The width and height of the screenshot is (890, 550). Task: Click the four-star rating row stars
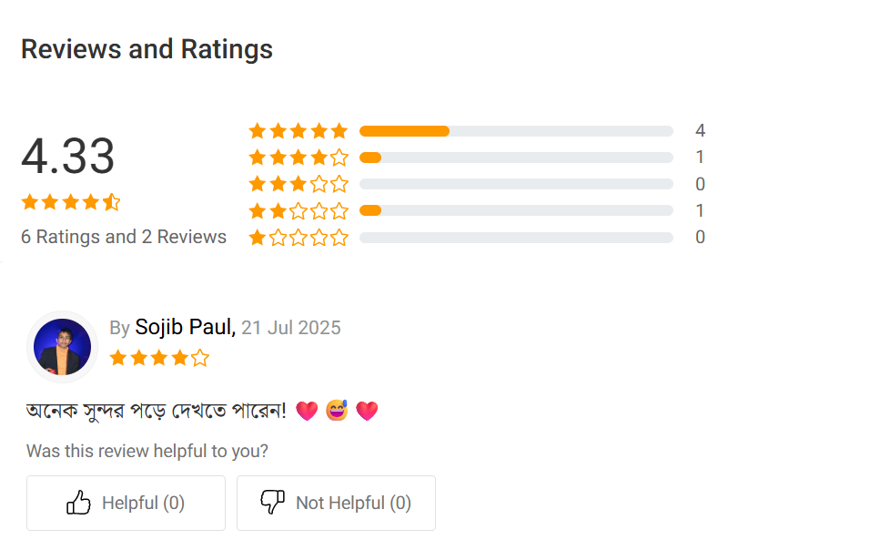(298, 158)
